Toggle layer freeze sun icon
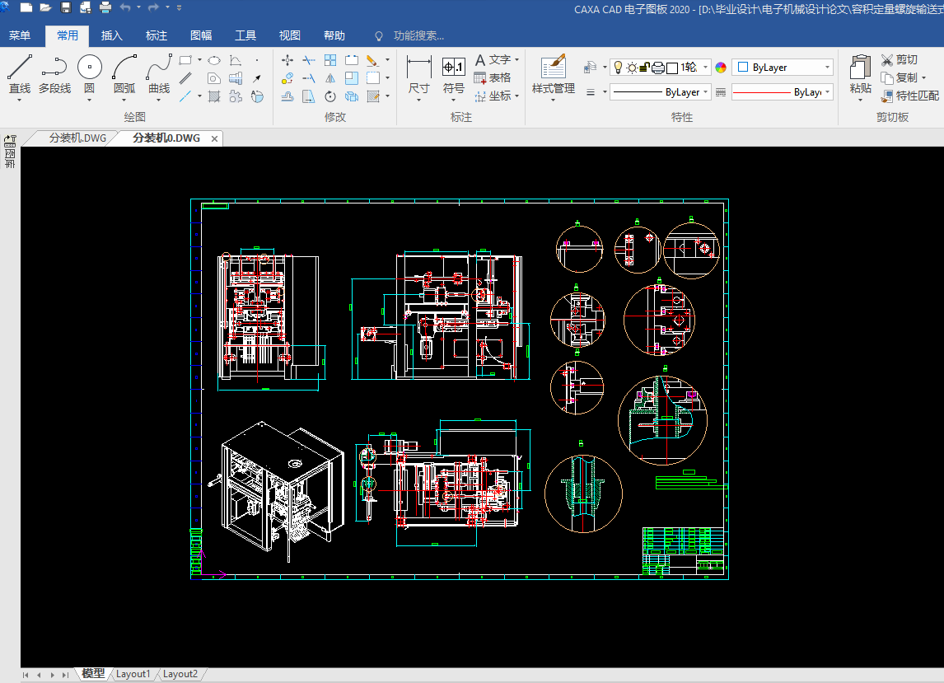Screen dimensions: 944x683 (x=632, y=68)
